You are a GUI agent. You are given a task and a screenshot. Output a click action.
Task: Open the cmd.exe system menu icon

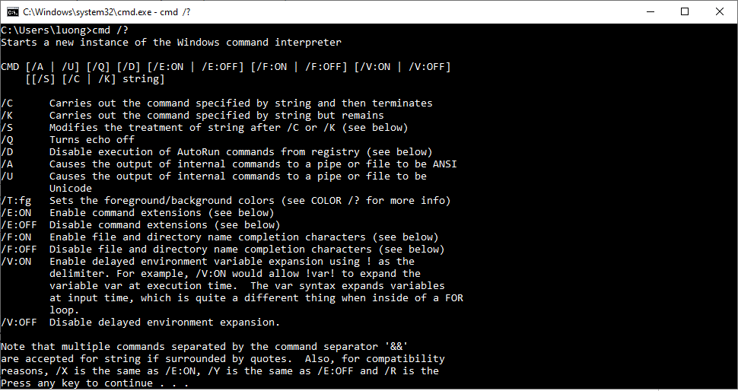coord(13,11)
